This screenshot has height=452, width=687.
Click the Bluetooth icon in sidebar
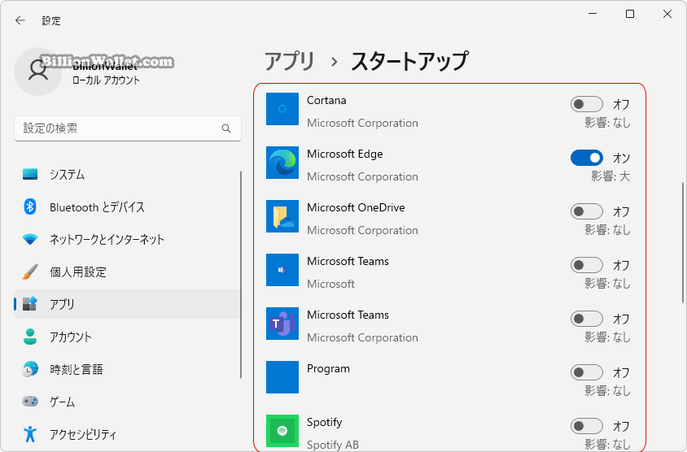coord(30,206)
